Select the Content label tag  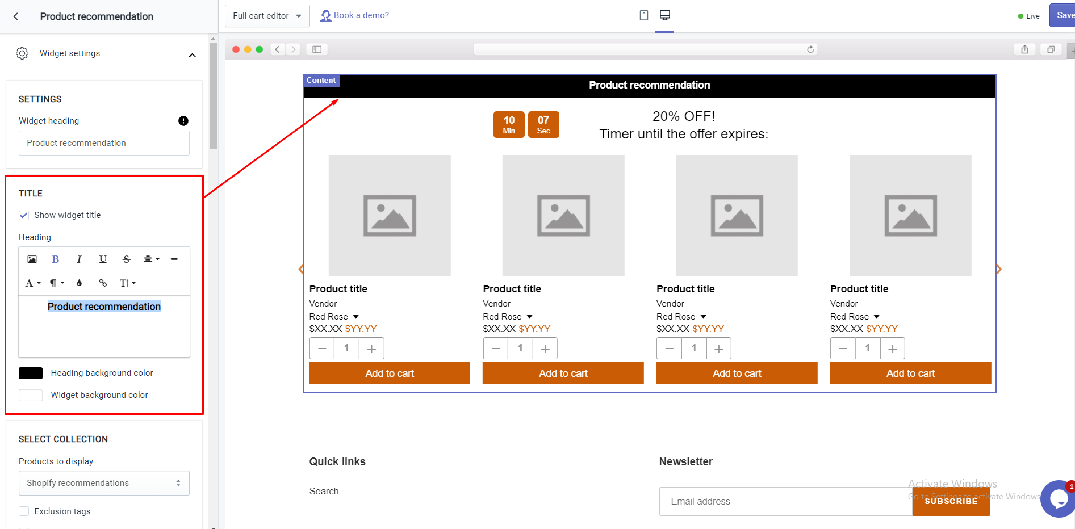click(x=321, y=81)
